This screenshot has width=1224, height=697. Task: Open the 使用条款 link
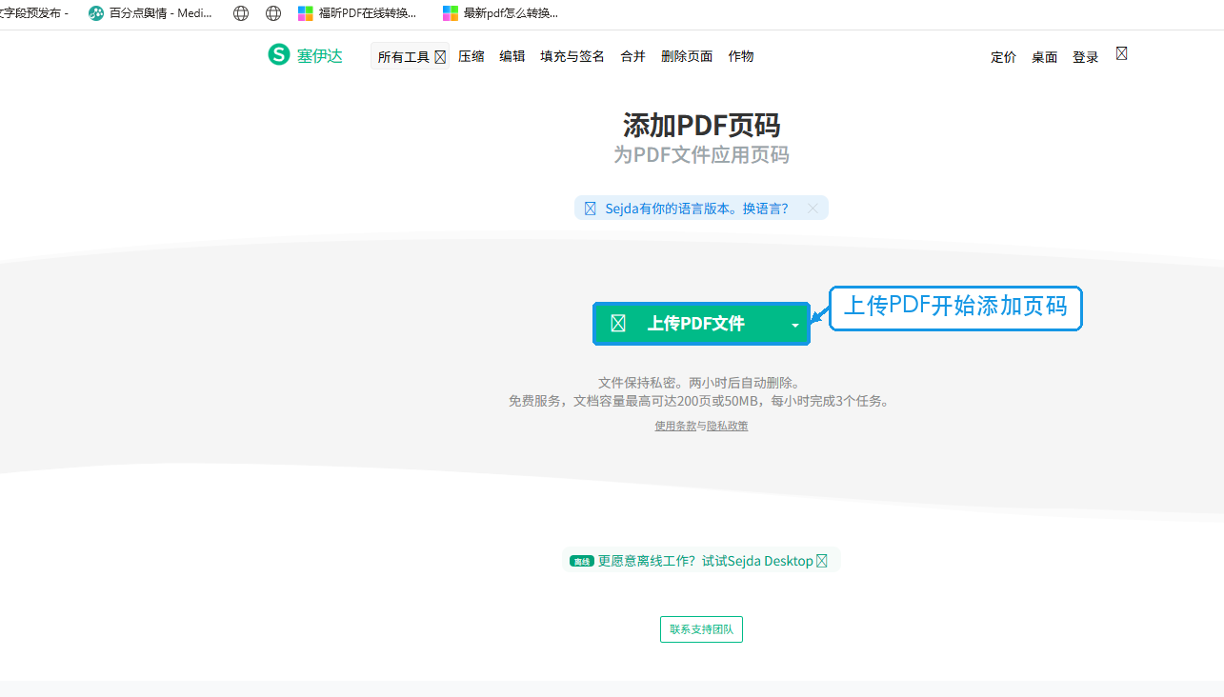675,426
